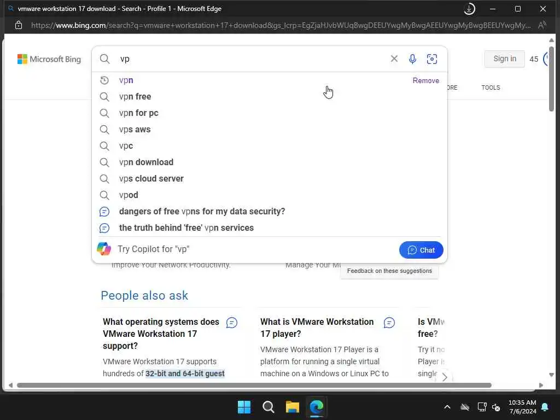The image size is (560, 420).
Task: Open the network status tray icon
Action: tap(482, 407)
